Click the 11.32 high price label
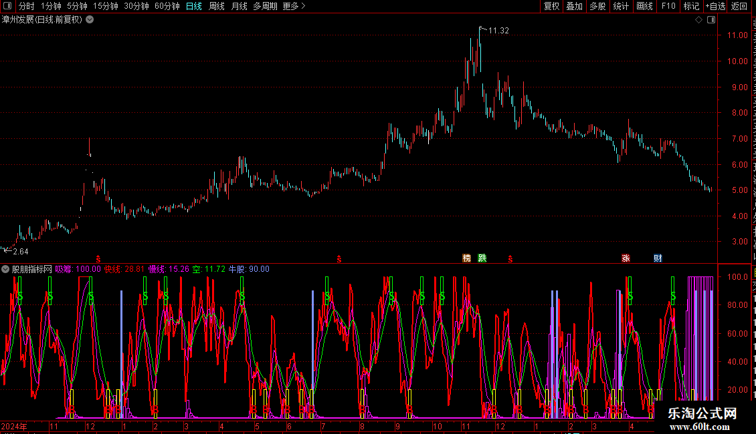 498,31
